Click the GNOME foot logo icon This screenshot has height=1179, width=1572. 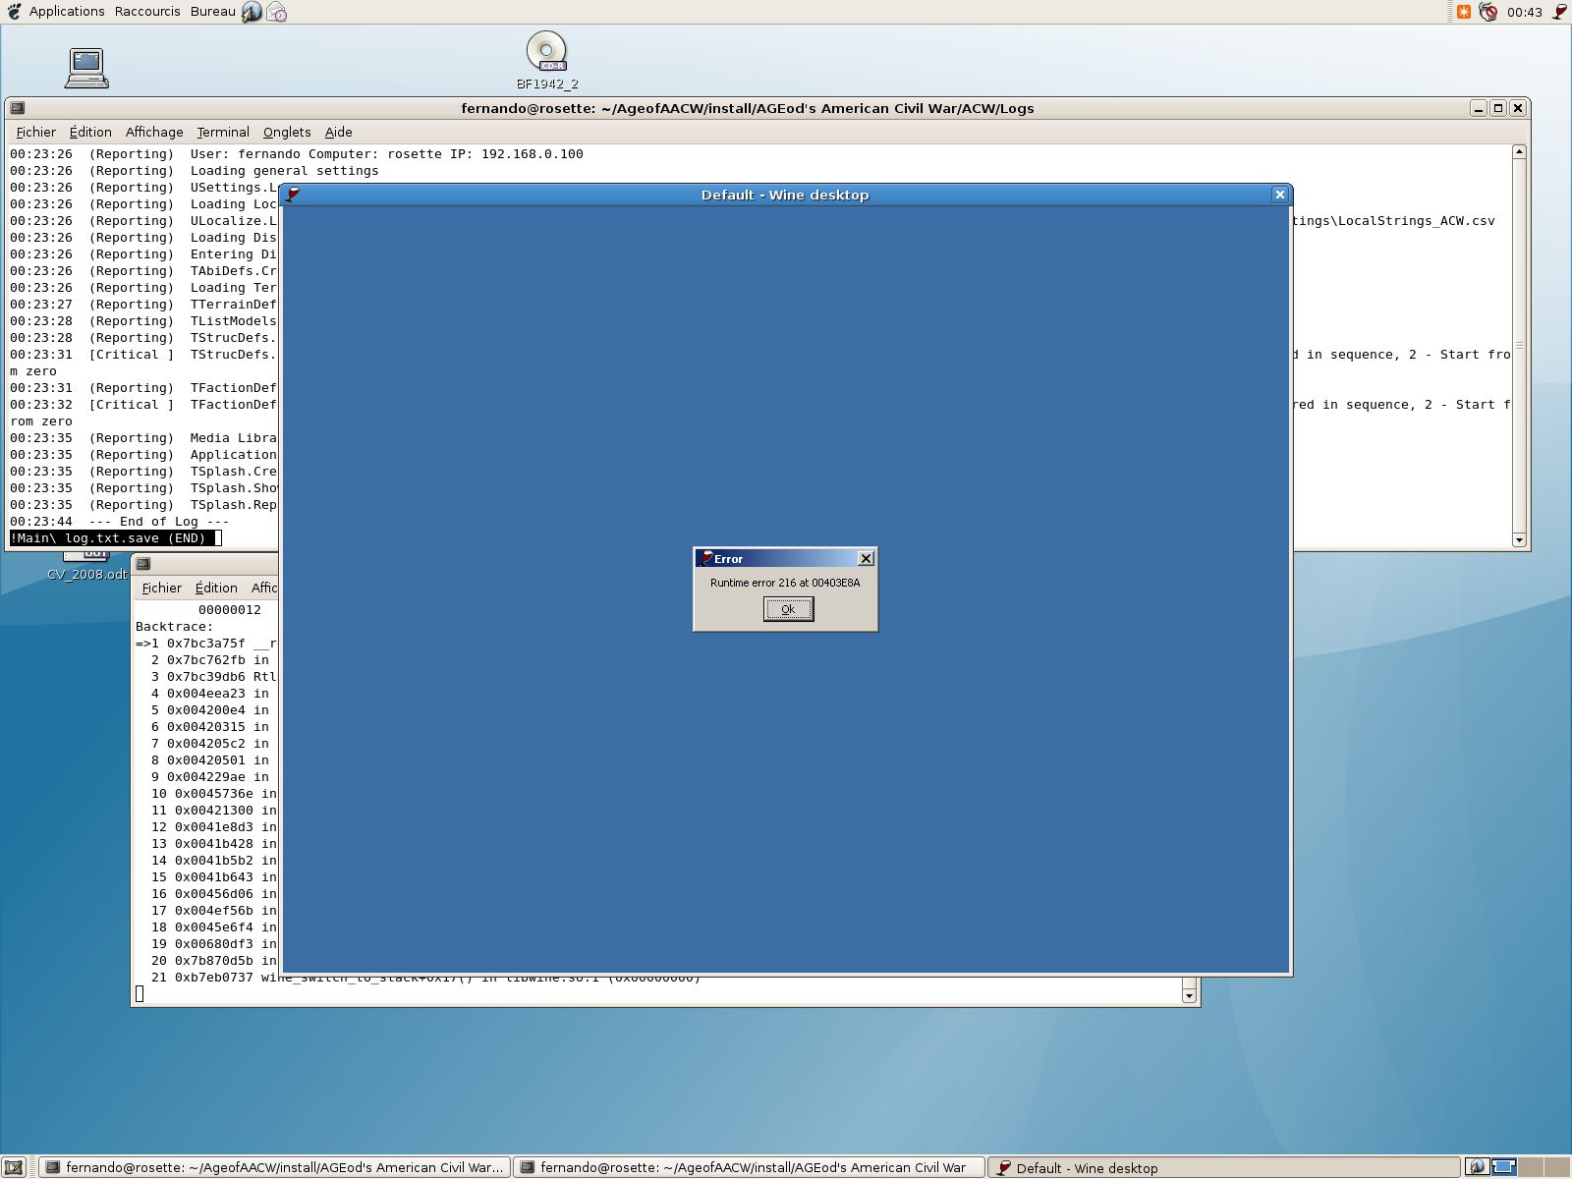[x=14, y=12]
